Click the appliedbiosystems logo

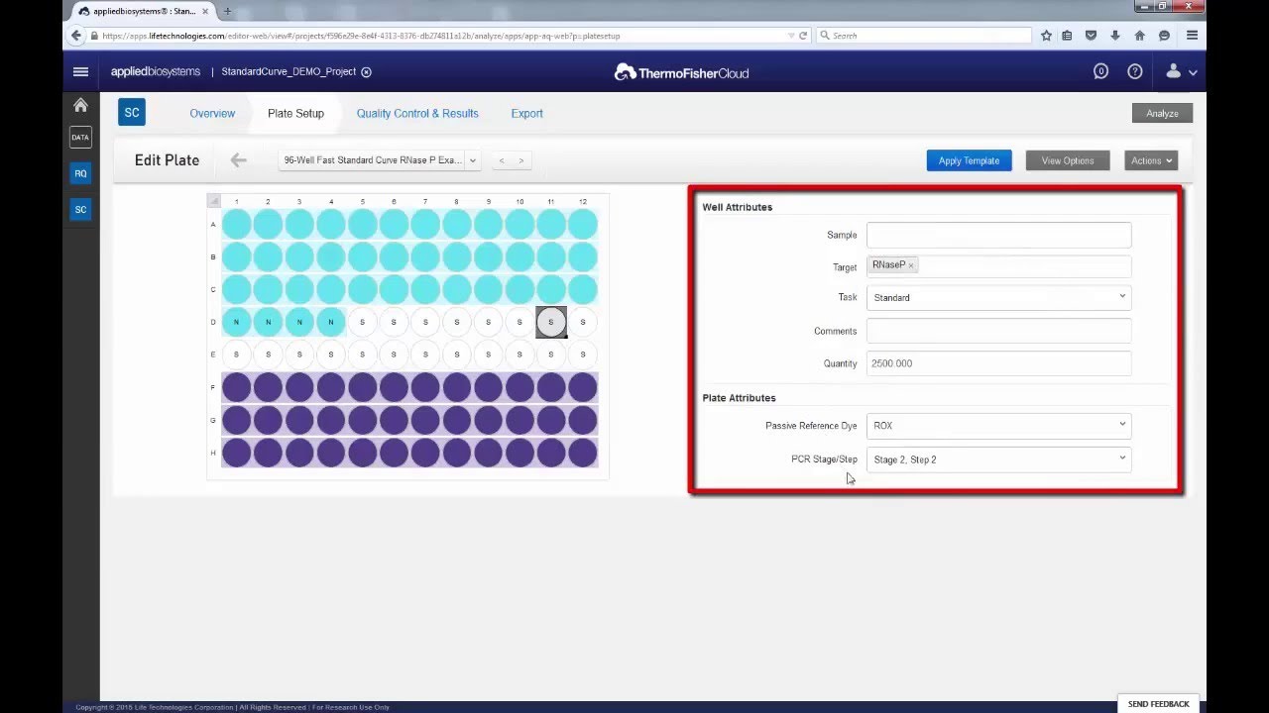[x=156, y=71]
